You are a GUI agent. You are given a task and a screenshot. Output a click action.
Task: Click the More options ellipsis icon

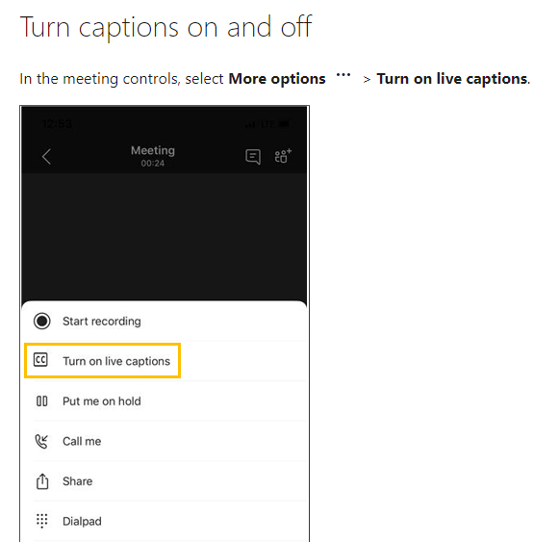pos(343,75)
